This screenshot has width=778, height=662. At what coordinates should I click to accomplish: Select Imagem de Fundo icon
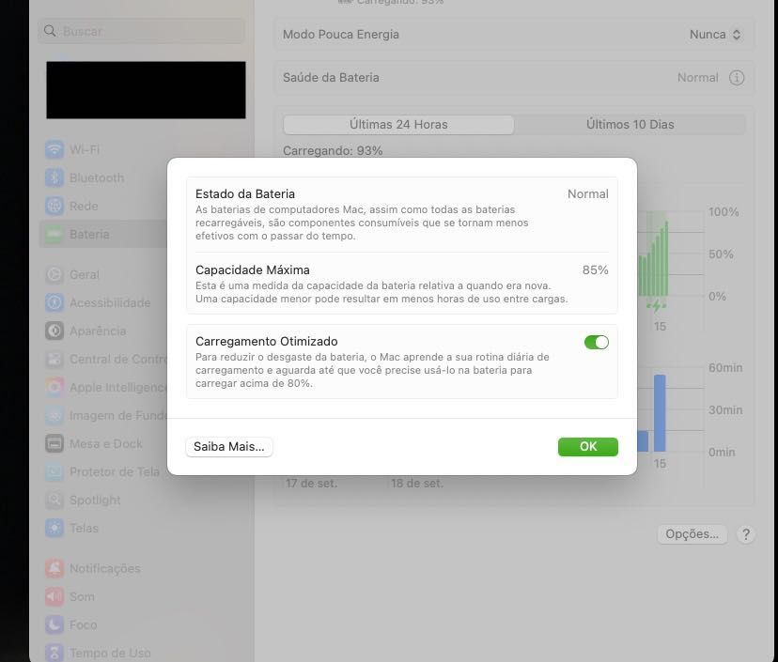tap(54, 416)
